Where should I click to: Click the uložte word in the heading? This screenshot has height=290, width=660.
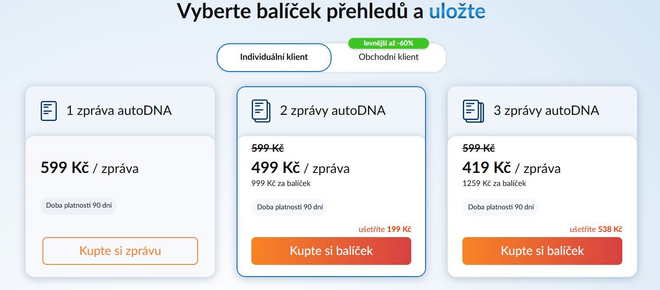(x=457, y=12)
